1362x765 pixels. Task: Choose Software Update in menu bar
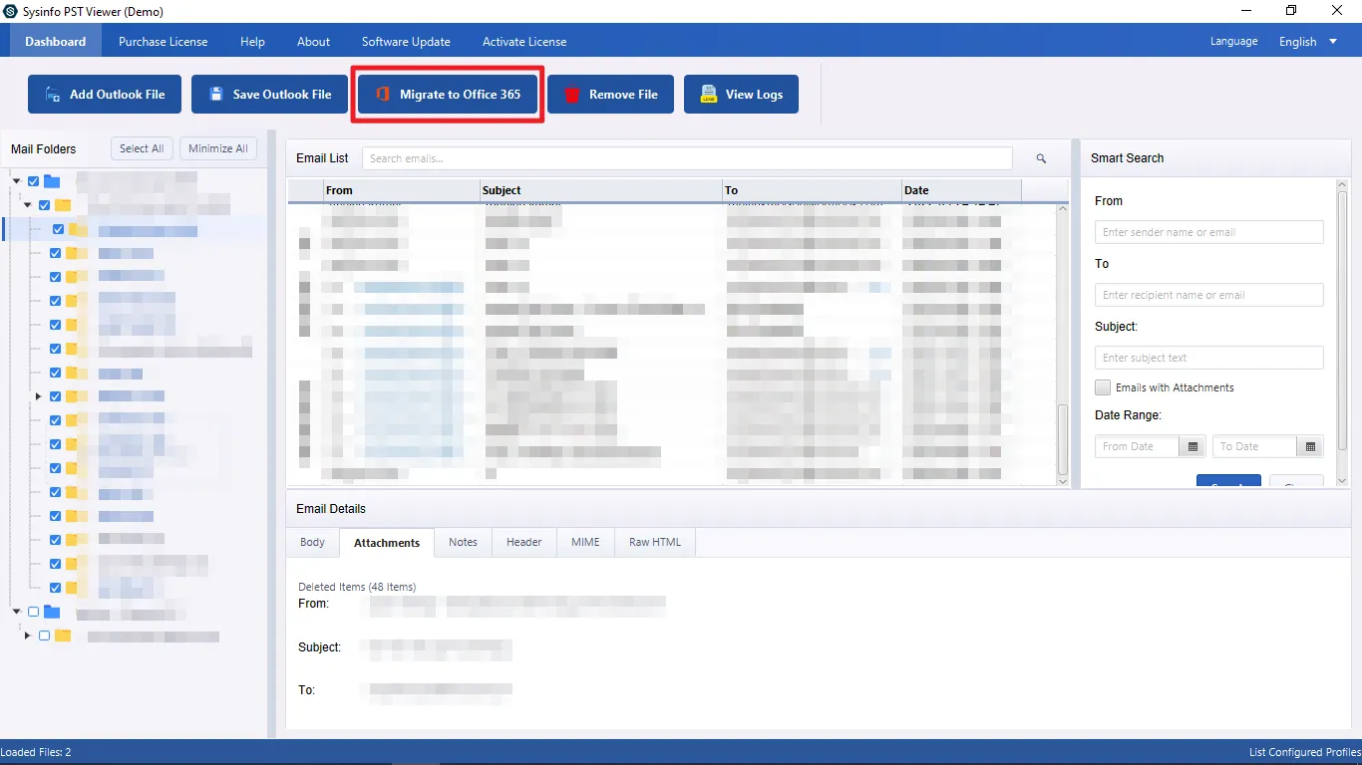tap(406, 42)
